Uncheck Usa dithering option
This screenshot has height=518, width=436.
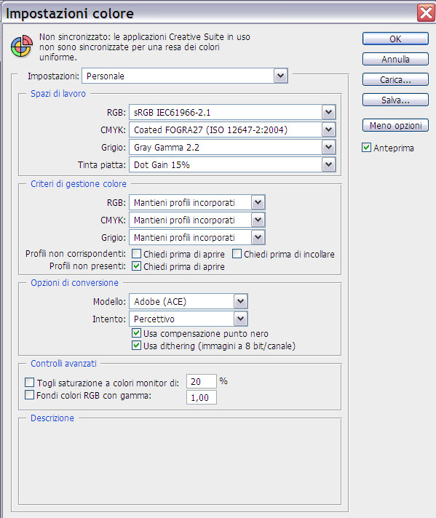pos(136,346)
